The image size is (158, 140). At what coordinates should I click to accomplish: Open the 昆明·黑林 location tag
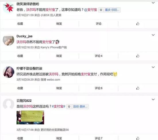tap(78, 107)
